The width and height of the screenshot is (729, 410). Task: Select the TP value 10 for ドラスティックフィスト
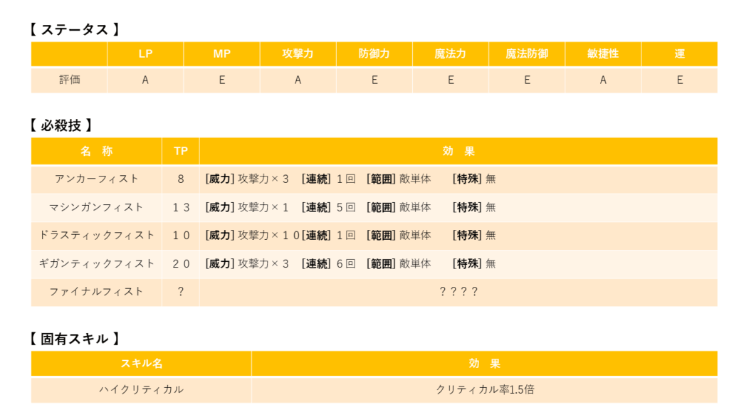[181, 235]
